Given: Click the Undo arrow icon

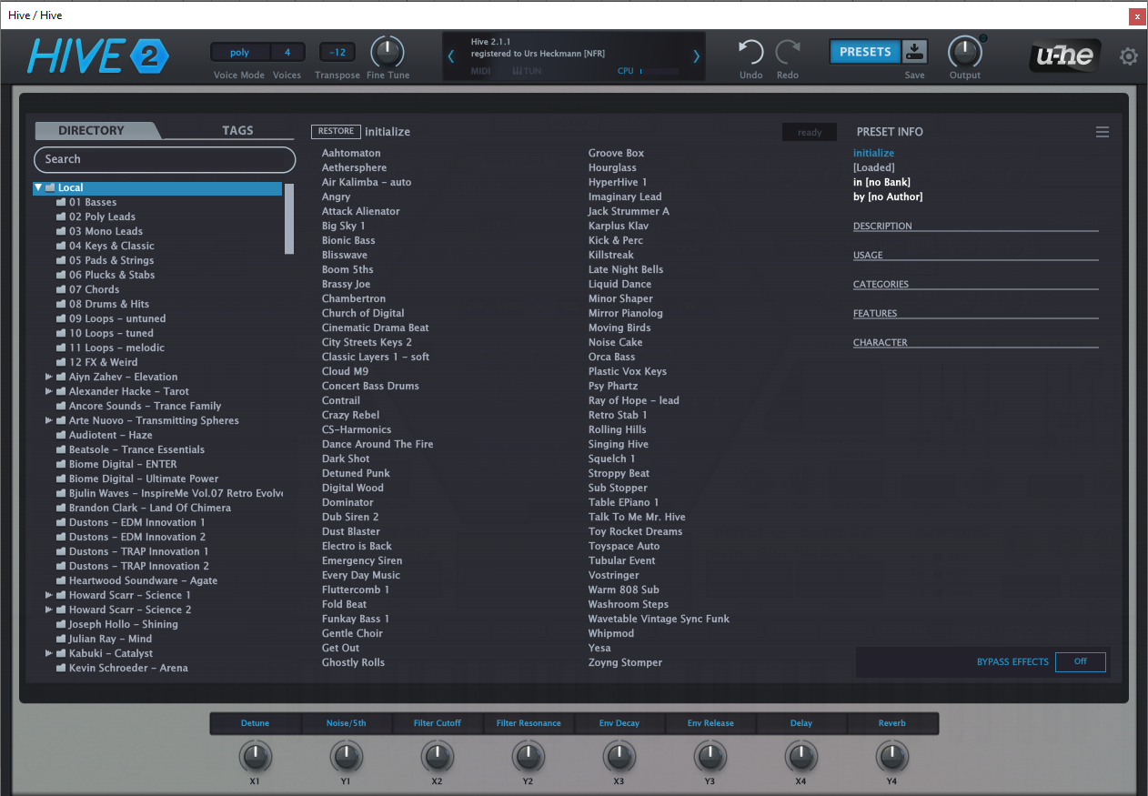Looking at the screenshot, I should (x=750, y=52).
